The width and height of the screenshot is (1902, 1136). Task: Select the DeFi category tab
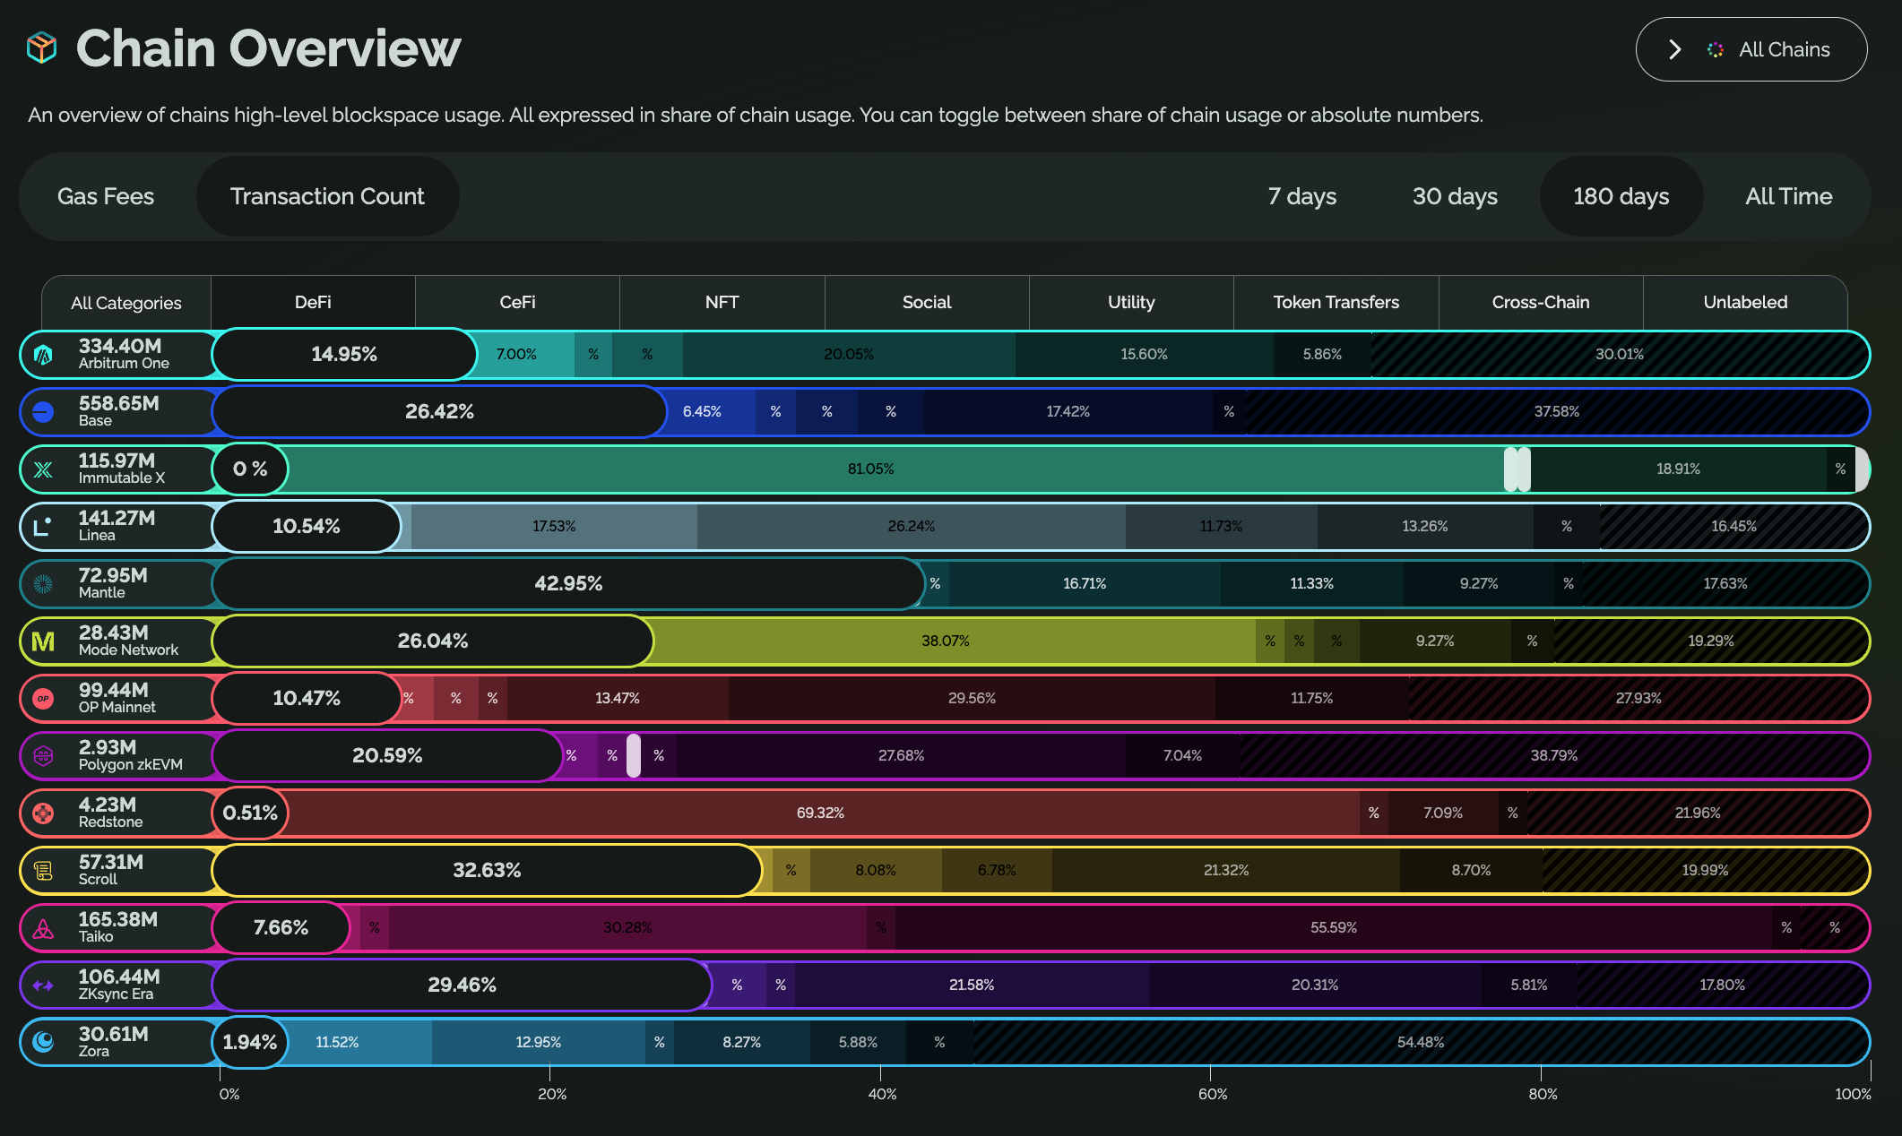pyautogui.click(x=313, y=303)
